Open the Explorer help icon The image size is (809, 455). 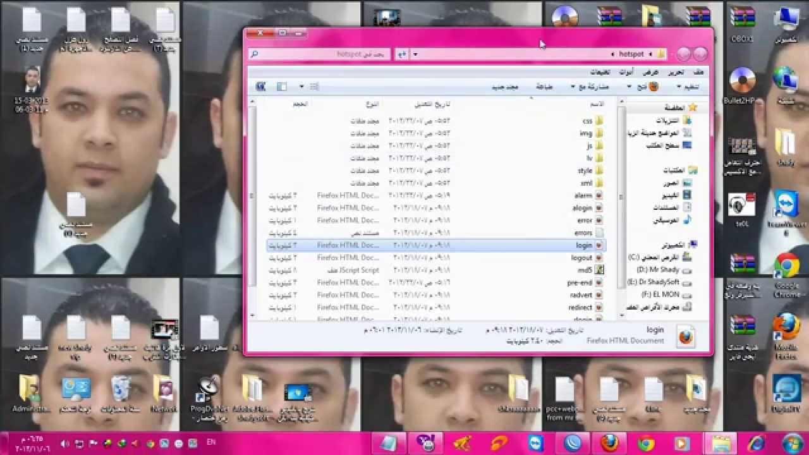(260, 87)
